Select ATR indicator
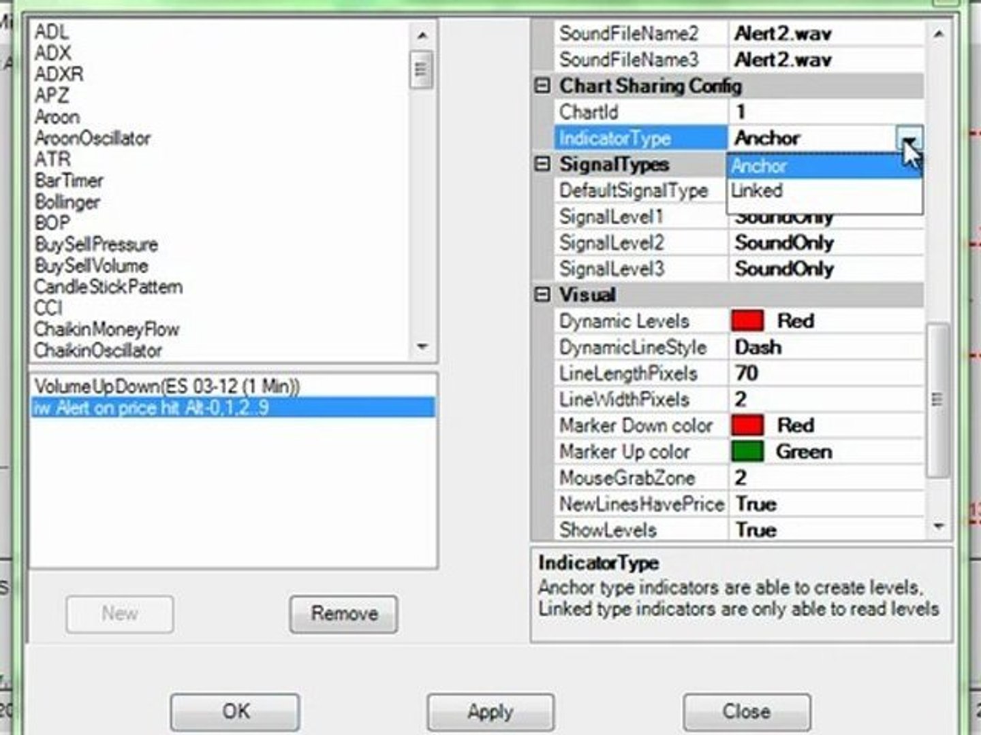Viewport: 981px width, 735px height. pos(52,159)
